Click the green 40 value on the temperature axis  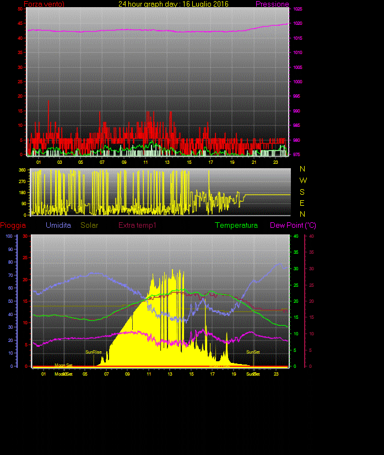click(x=296, y=236)
